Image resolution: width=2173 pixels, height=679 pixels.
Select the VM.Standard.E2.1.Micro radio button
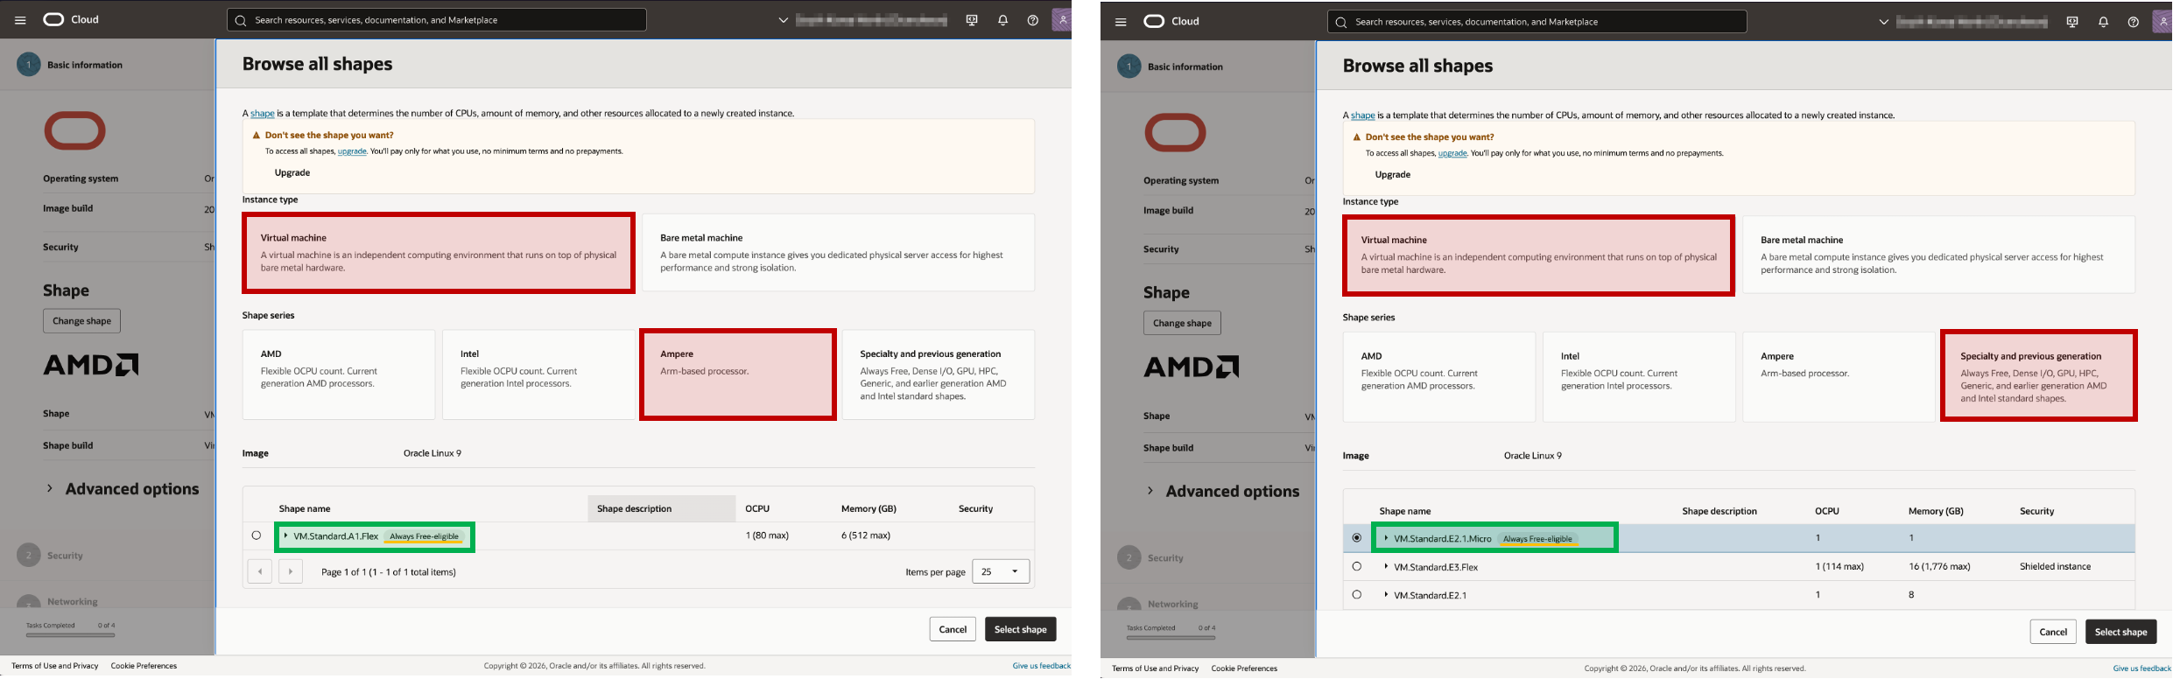coord(1357,538)
